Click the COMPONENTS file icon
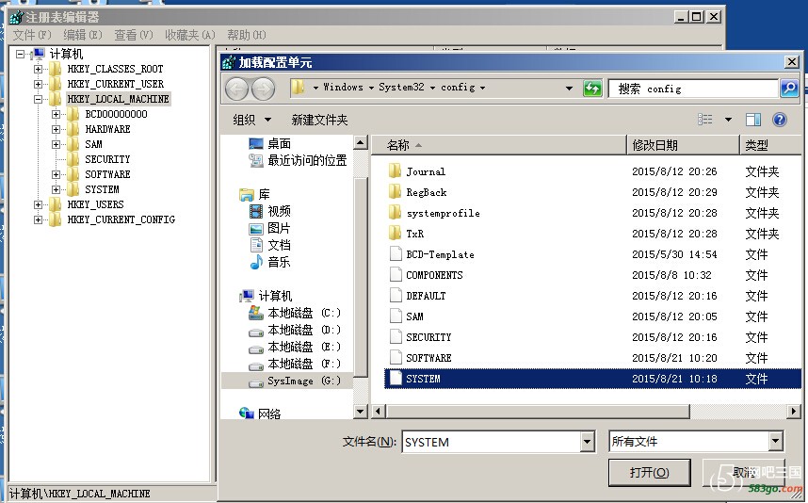 tap(396, 274)
